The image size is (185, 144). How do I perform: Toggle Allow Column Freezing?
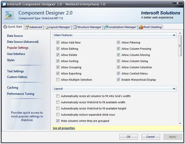(x=118, y=49)
